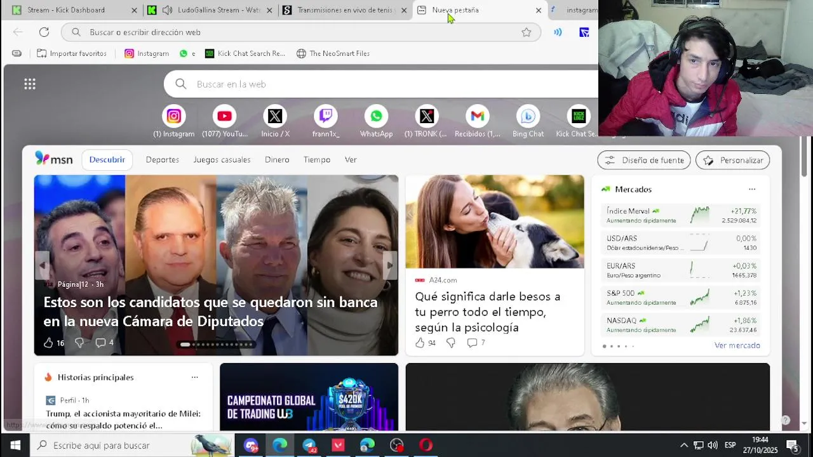Viewport: 813px width, 457px height.
Task: Show hidden system tray icons
Action: 683,446
